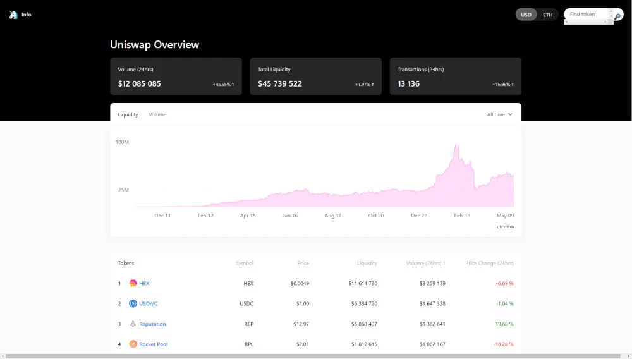
Task: Click the -6.69 % price change
Action: coord(504,283)
